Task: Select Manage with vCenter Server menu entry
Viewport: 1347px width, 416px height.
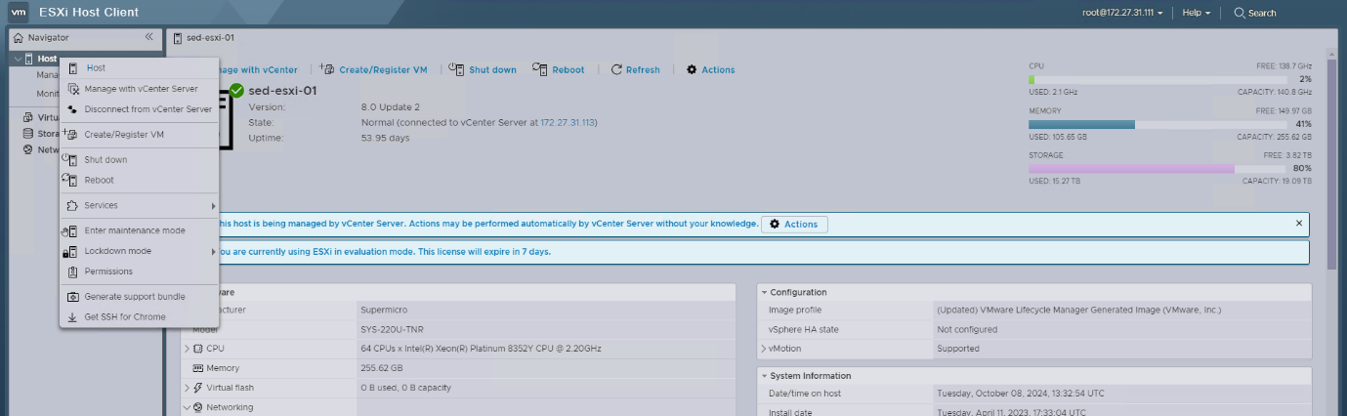Action: pos(139,89)
